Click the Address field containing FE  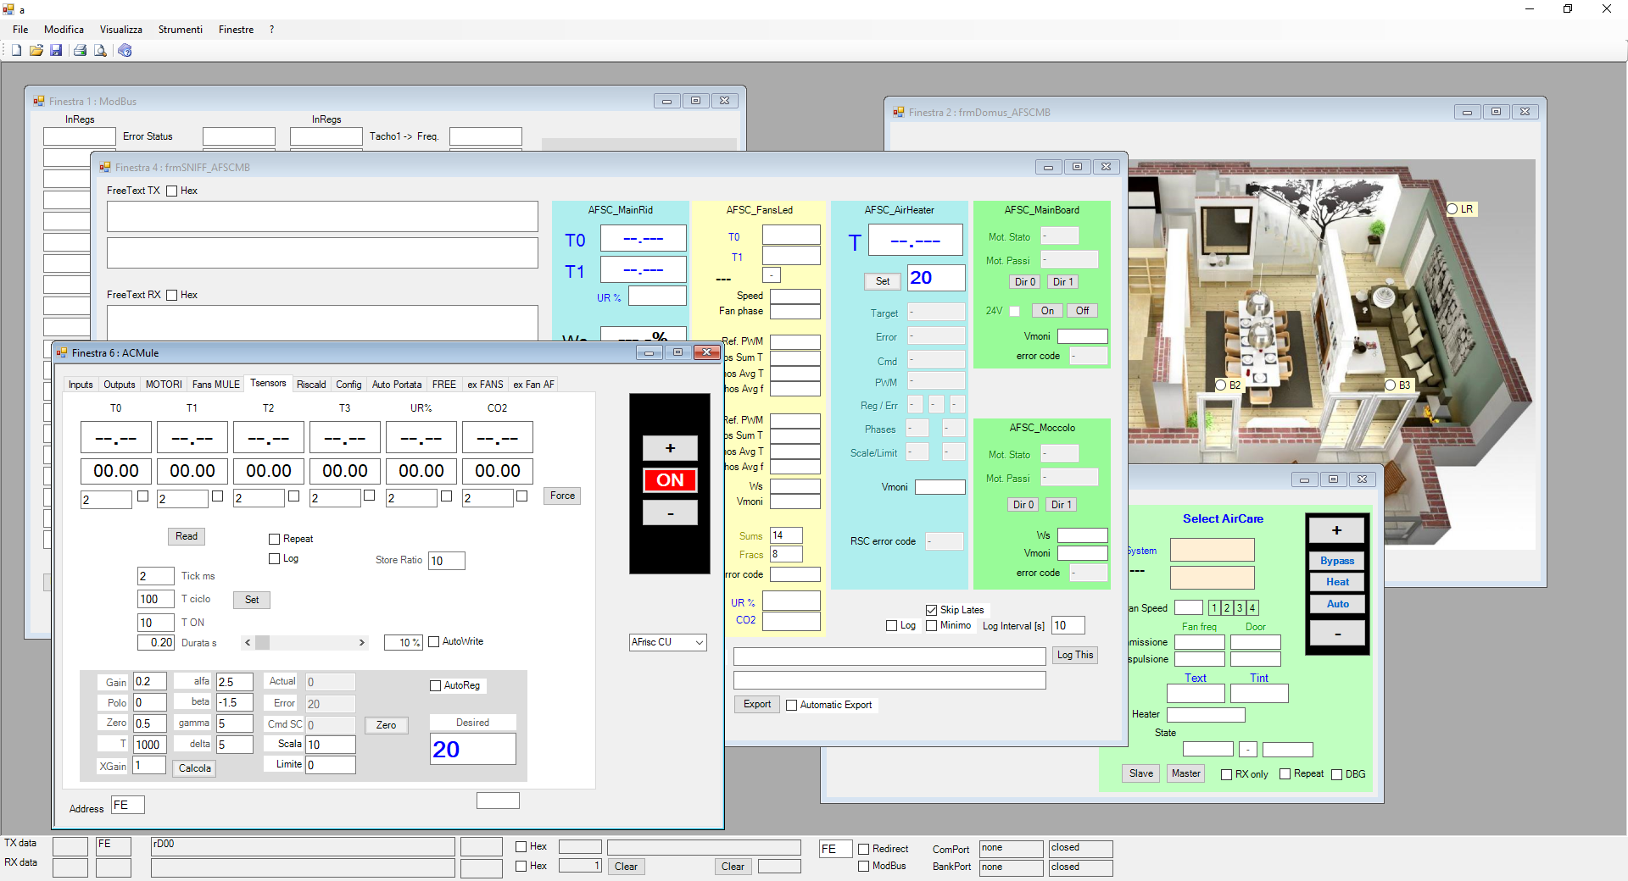point(127,806)
